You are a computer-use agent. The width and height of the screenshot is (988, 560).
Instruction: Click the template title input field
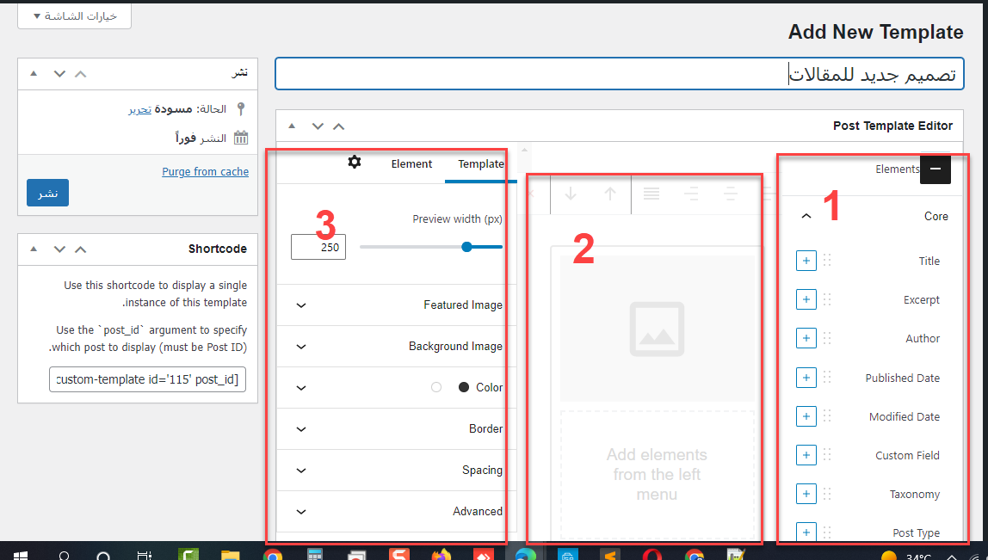[619, 74]
